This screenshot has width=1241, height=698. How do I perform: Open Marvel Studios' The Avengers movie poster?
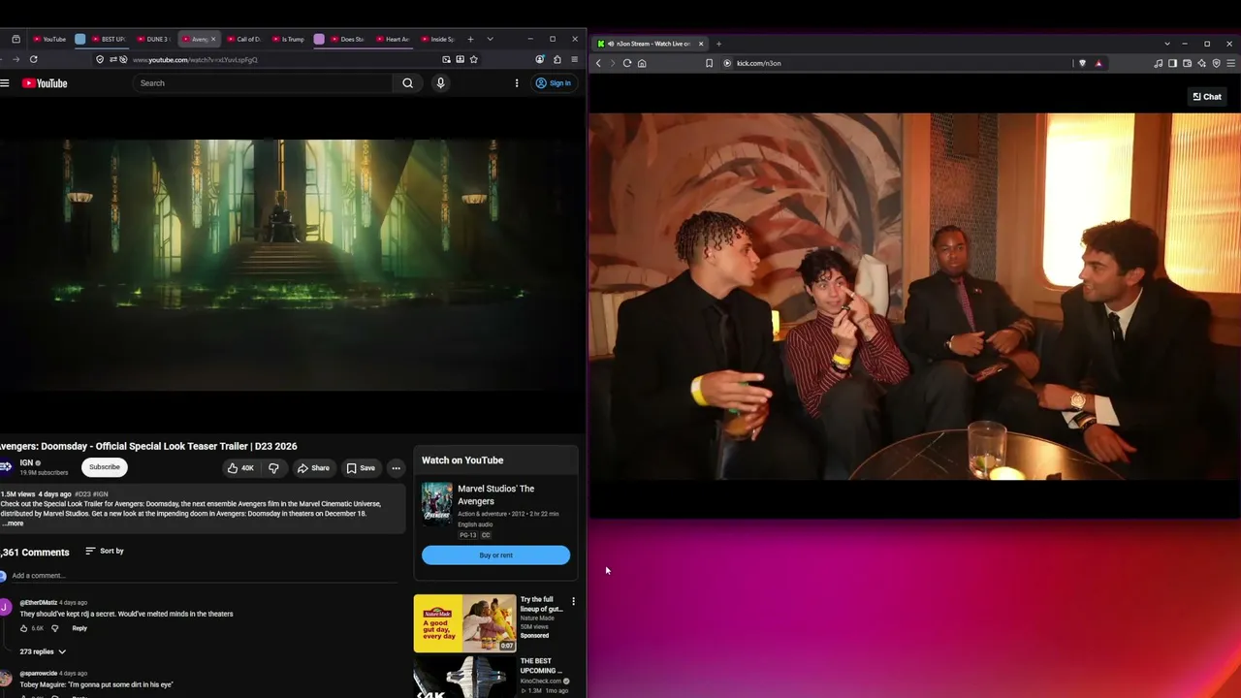[x=436, y=503]
